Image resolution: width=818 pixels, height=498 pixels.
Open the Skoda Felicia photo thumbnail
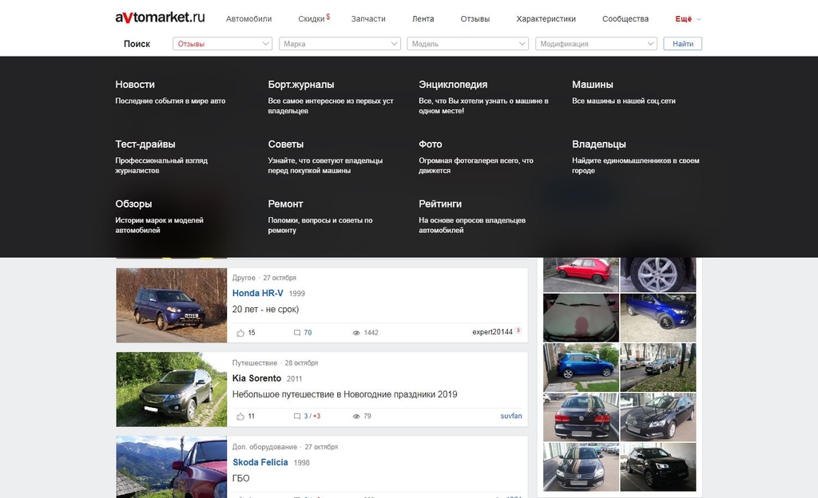point(172,467)
